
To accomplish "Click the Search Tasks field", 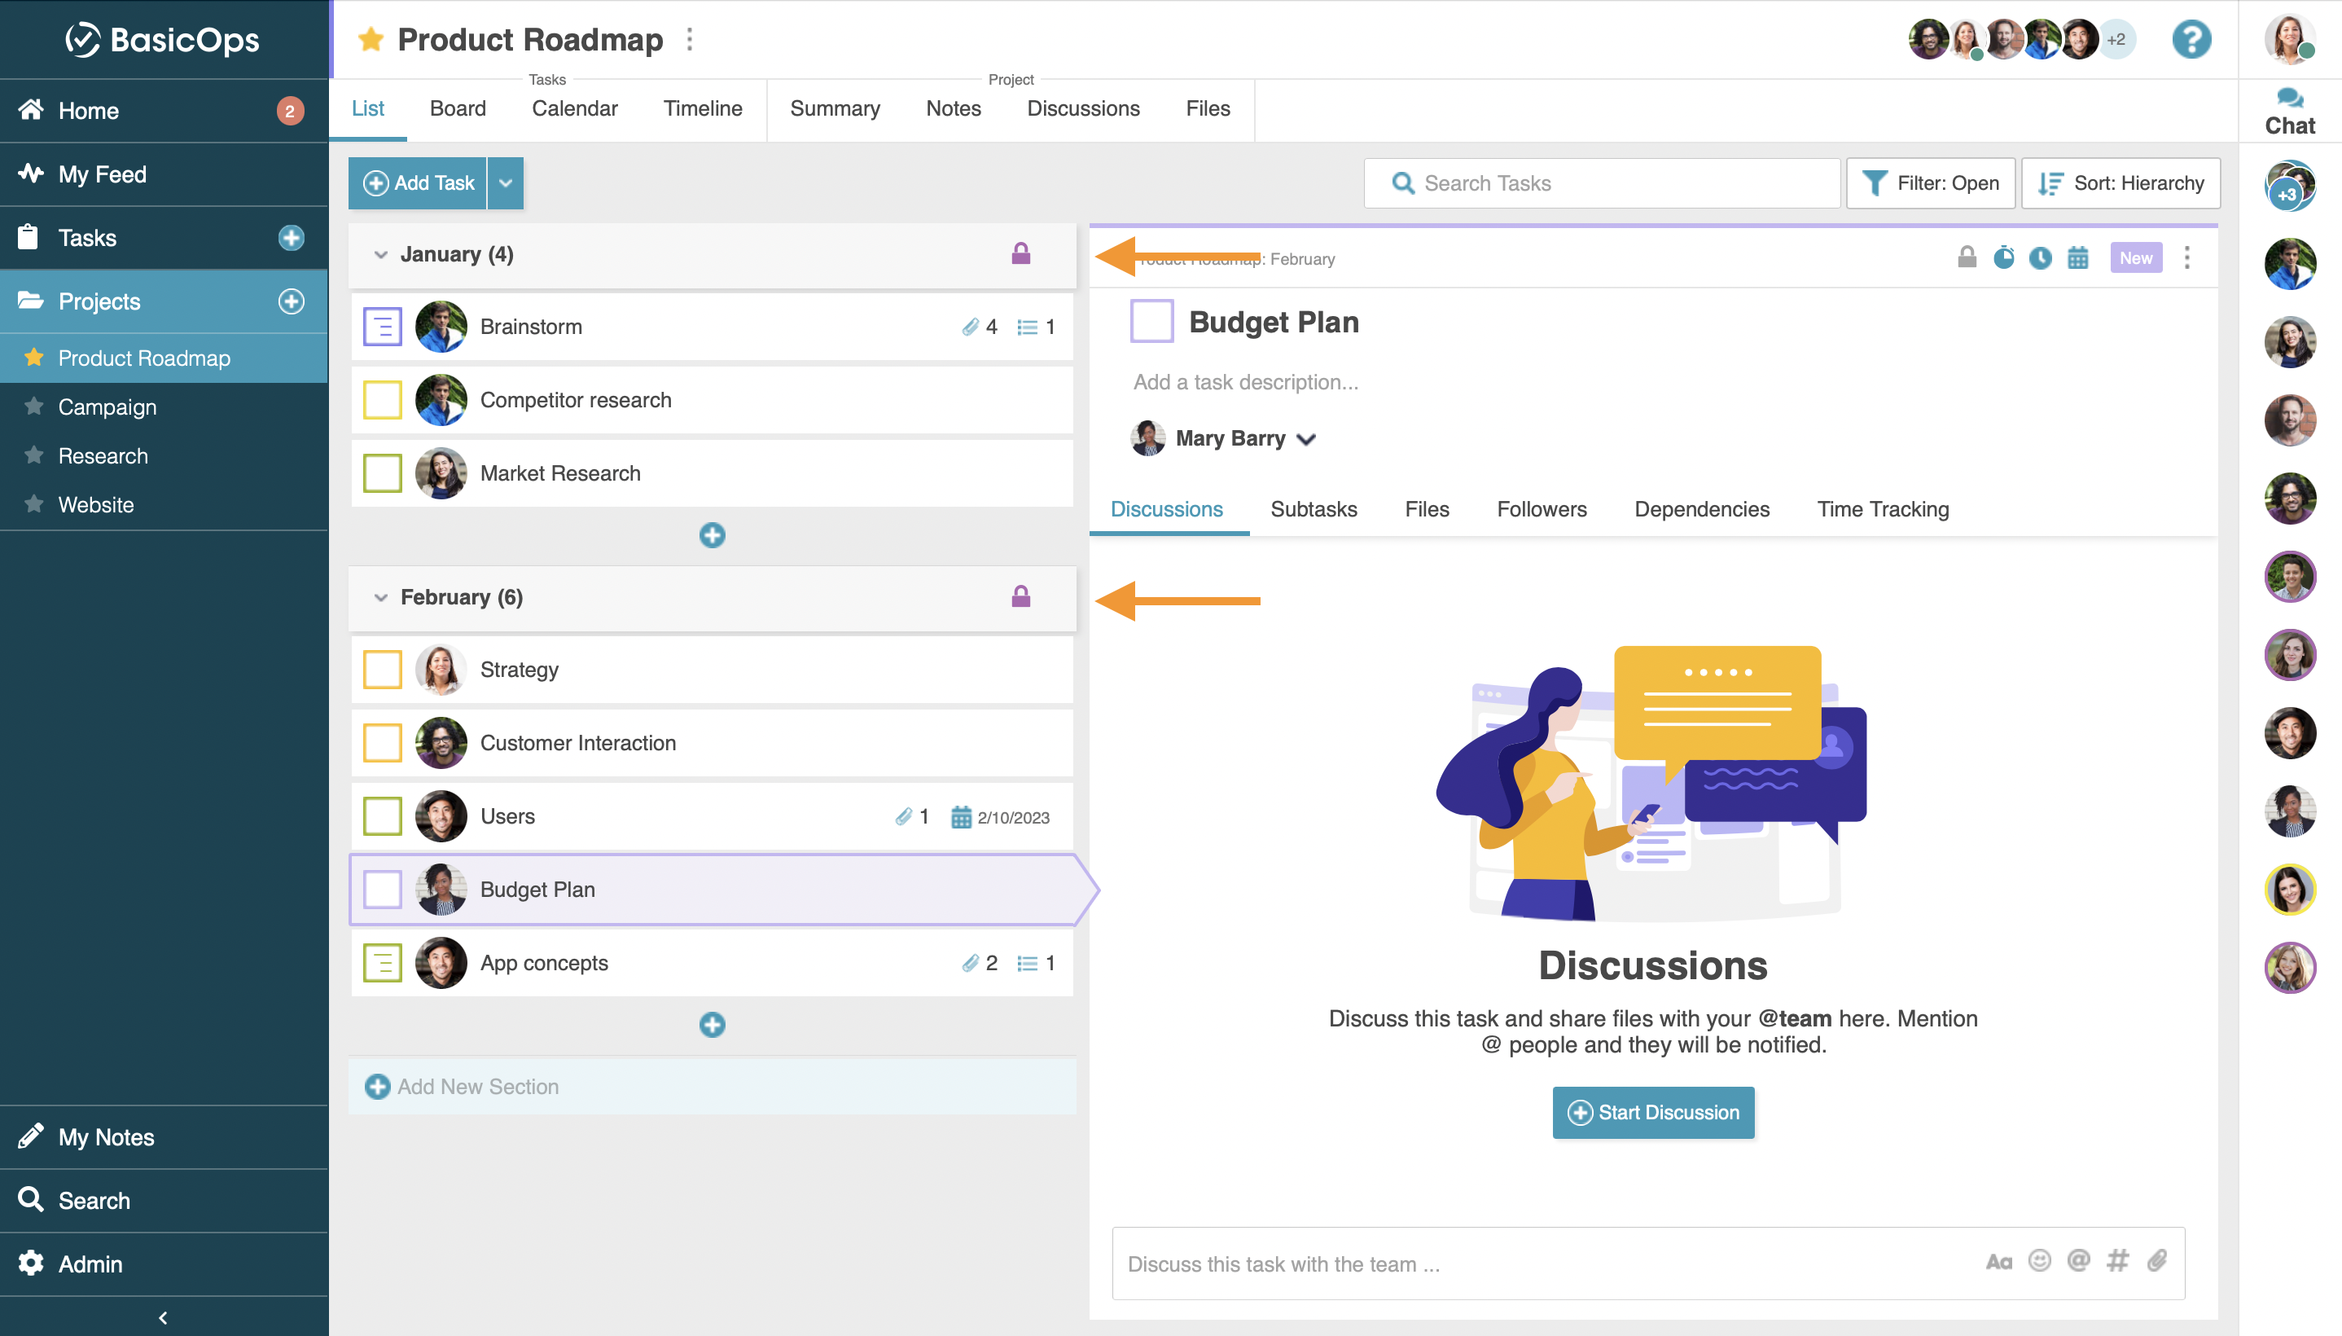I will pyautogui.click(x=1601, y=182).
